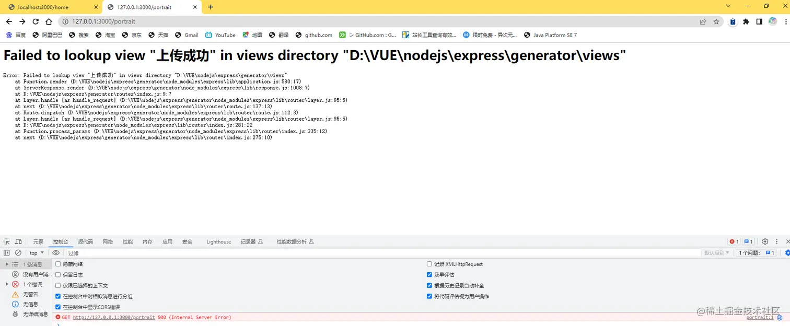Switch to the 网络 tab

pos(108,242)
